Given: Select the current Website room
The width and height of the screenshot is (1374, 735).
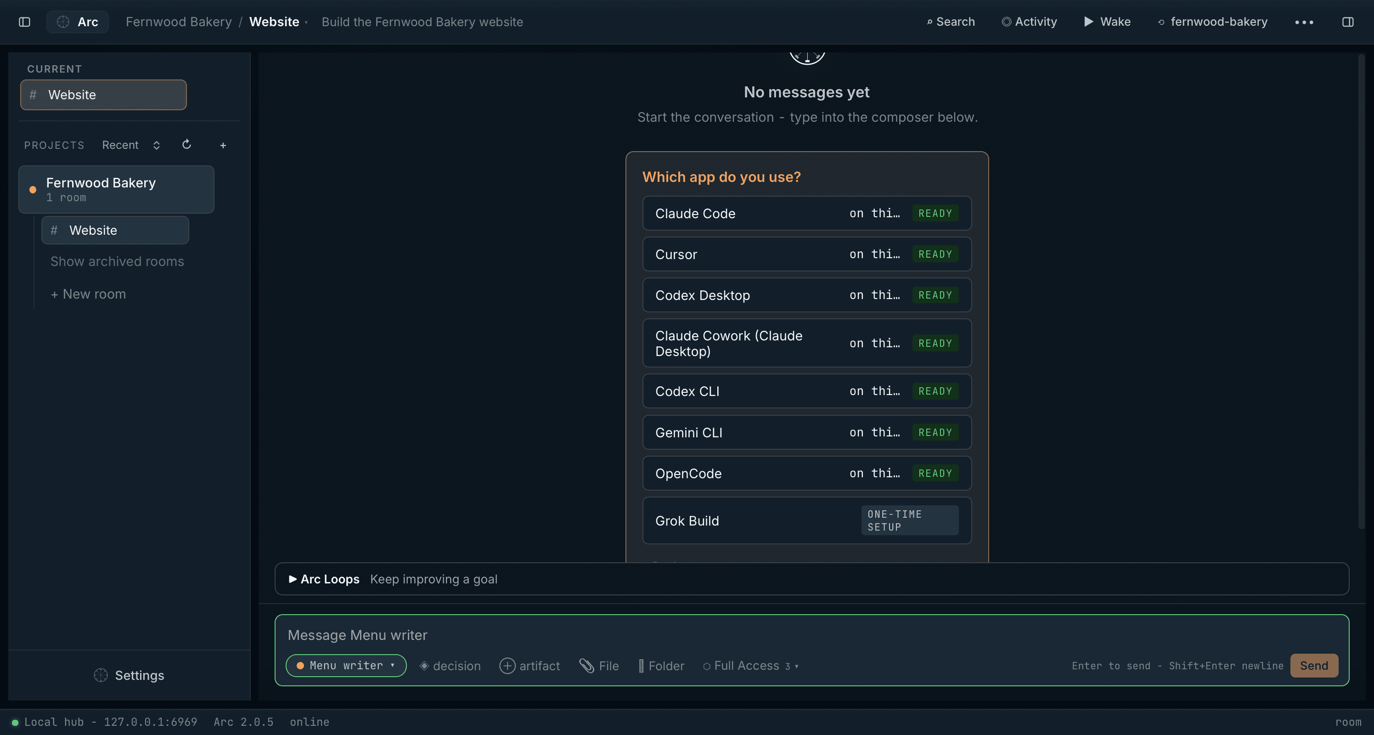Looking at the screenshot, I should pyautogui.click(x=103, y=95).
